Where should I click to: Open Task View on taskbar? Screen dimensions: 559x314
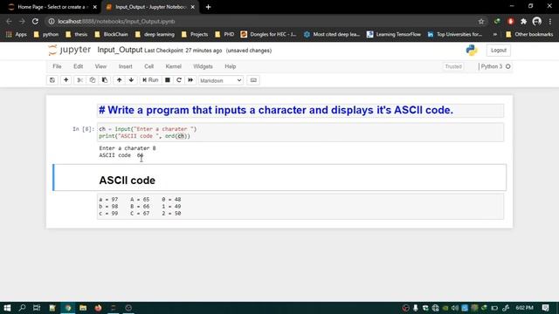[37, 308]
